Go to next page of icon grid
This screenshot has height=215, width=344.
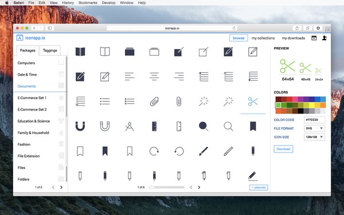point(199,187)
